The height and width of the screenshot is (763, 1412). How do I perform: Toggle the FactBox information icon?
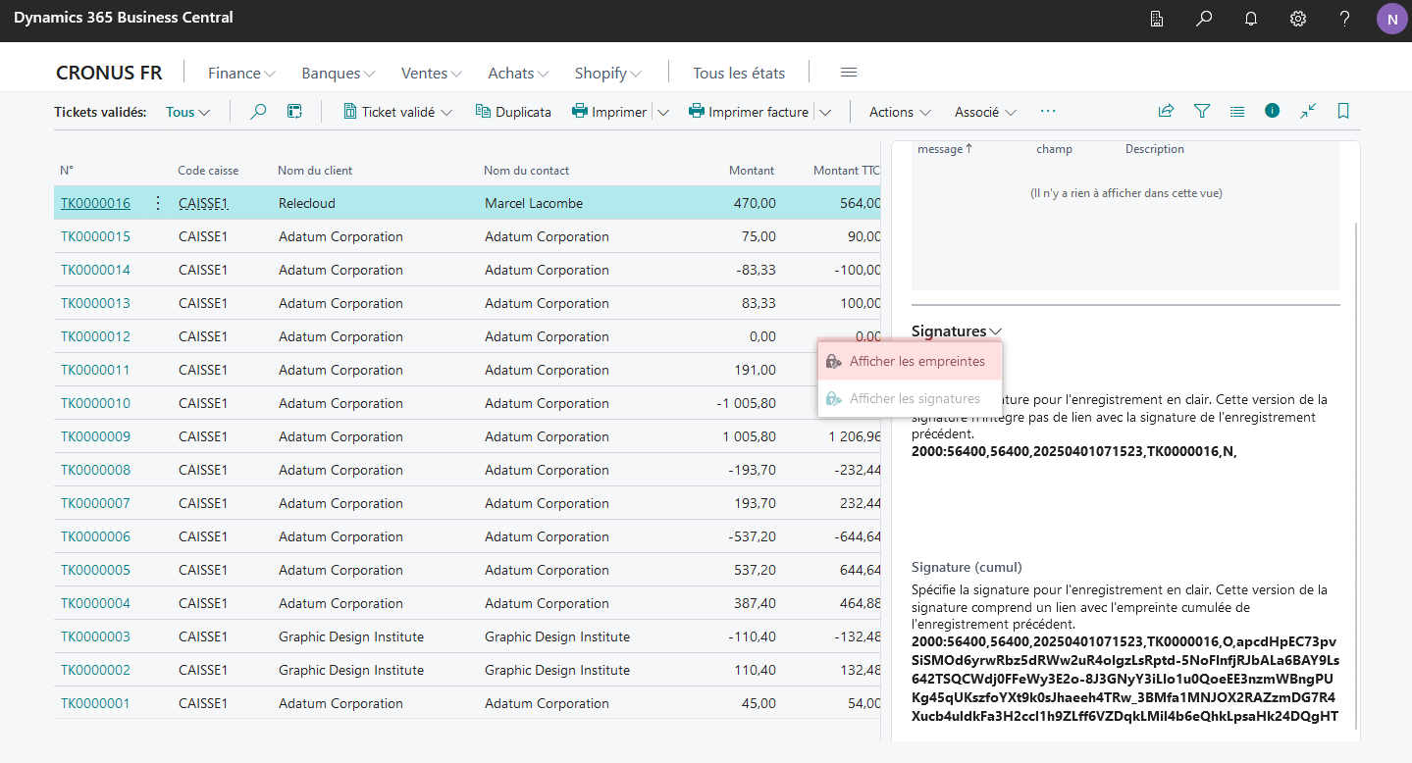(x=1273, y=111)
